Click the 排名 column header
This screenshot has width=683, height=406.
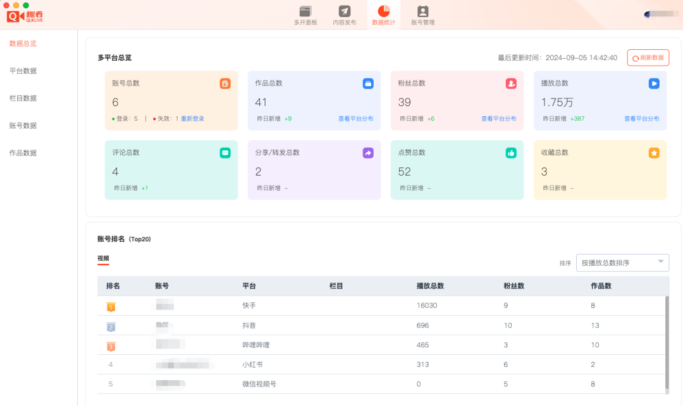(x=113, y=286)
